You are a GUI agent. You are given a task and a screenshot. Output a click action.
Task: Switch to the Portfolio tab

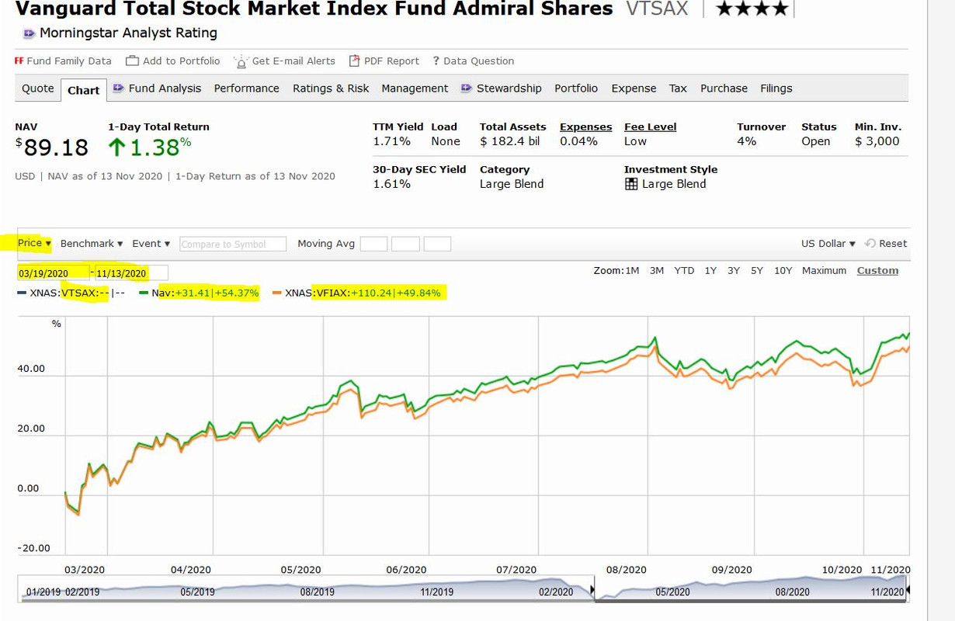576,88
